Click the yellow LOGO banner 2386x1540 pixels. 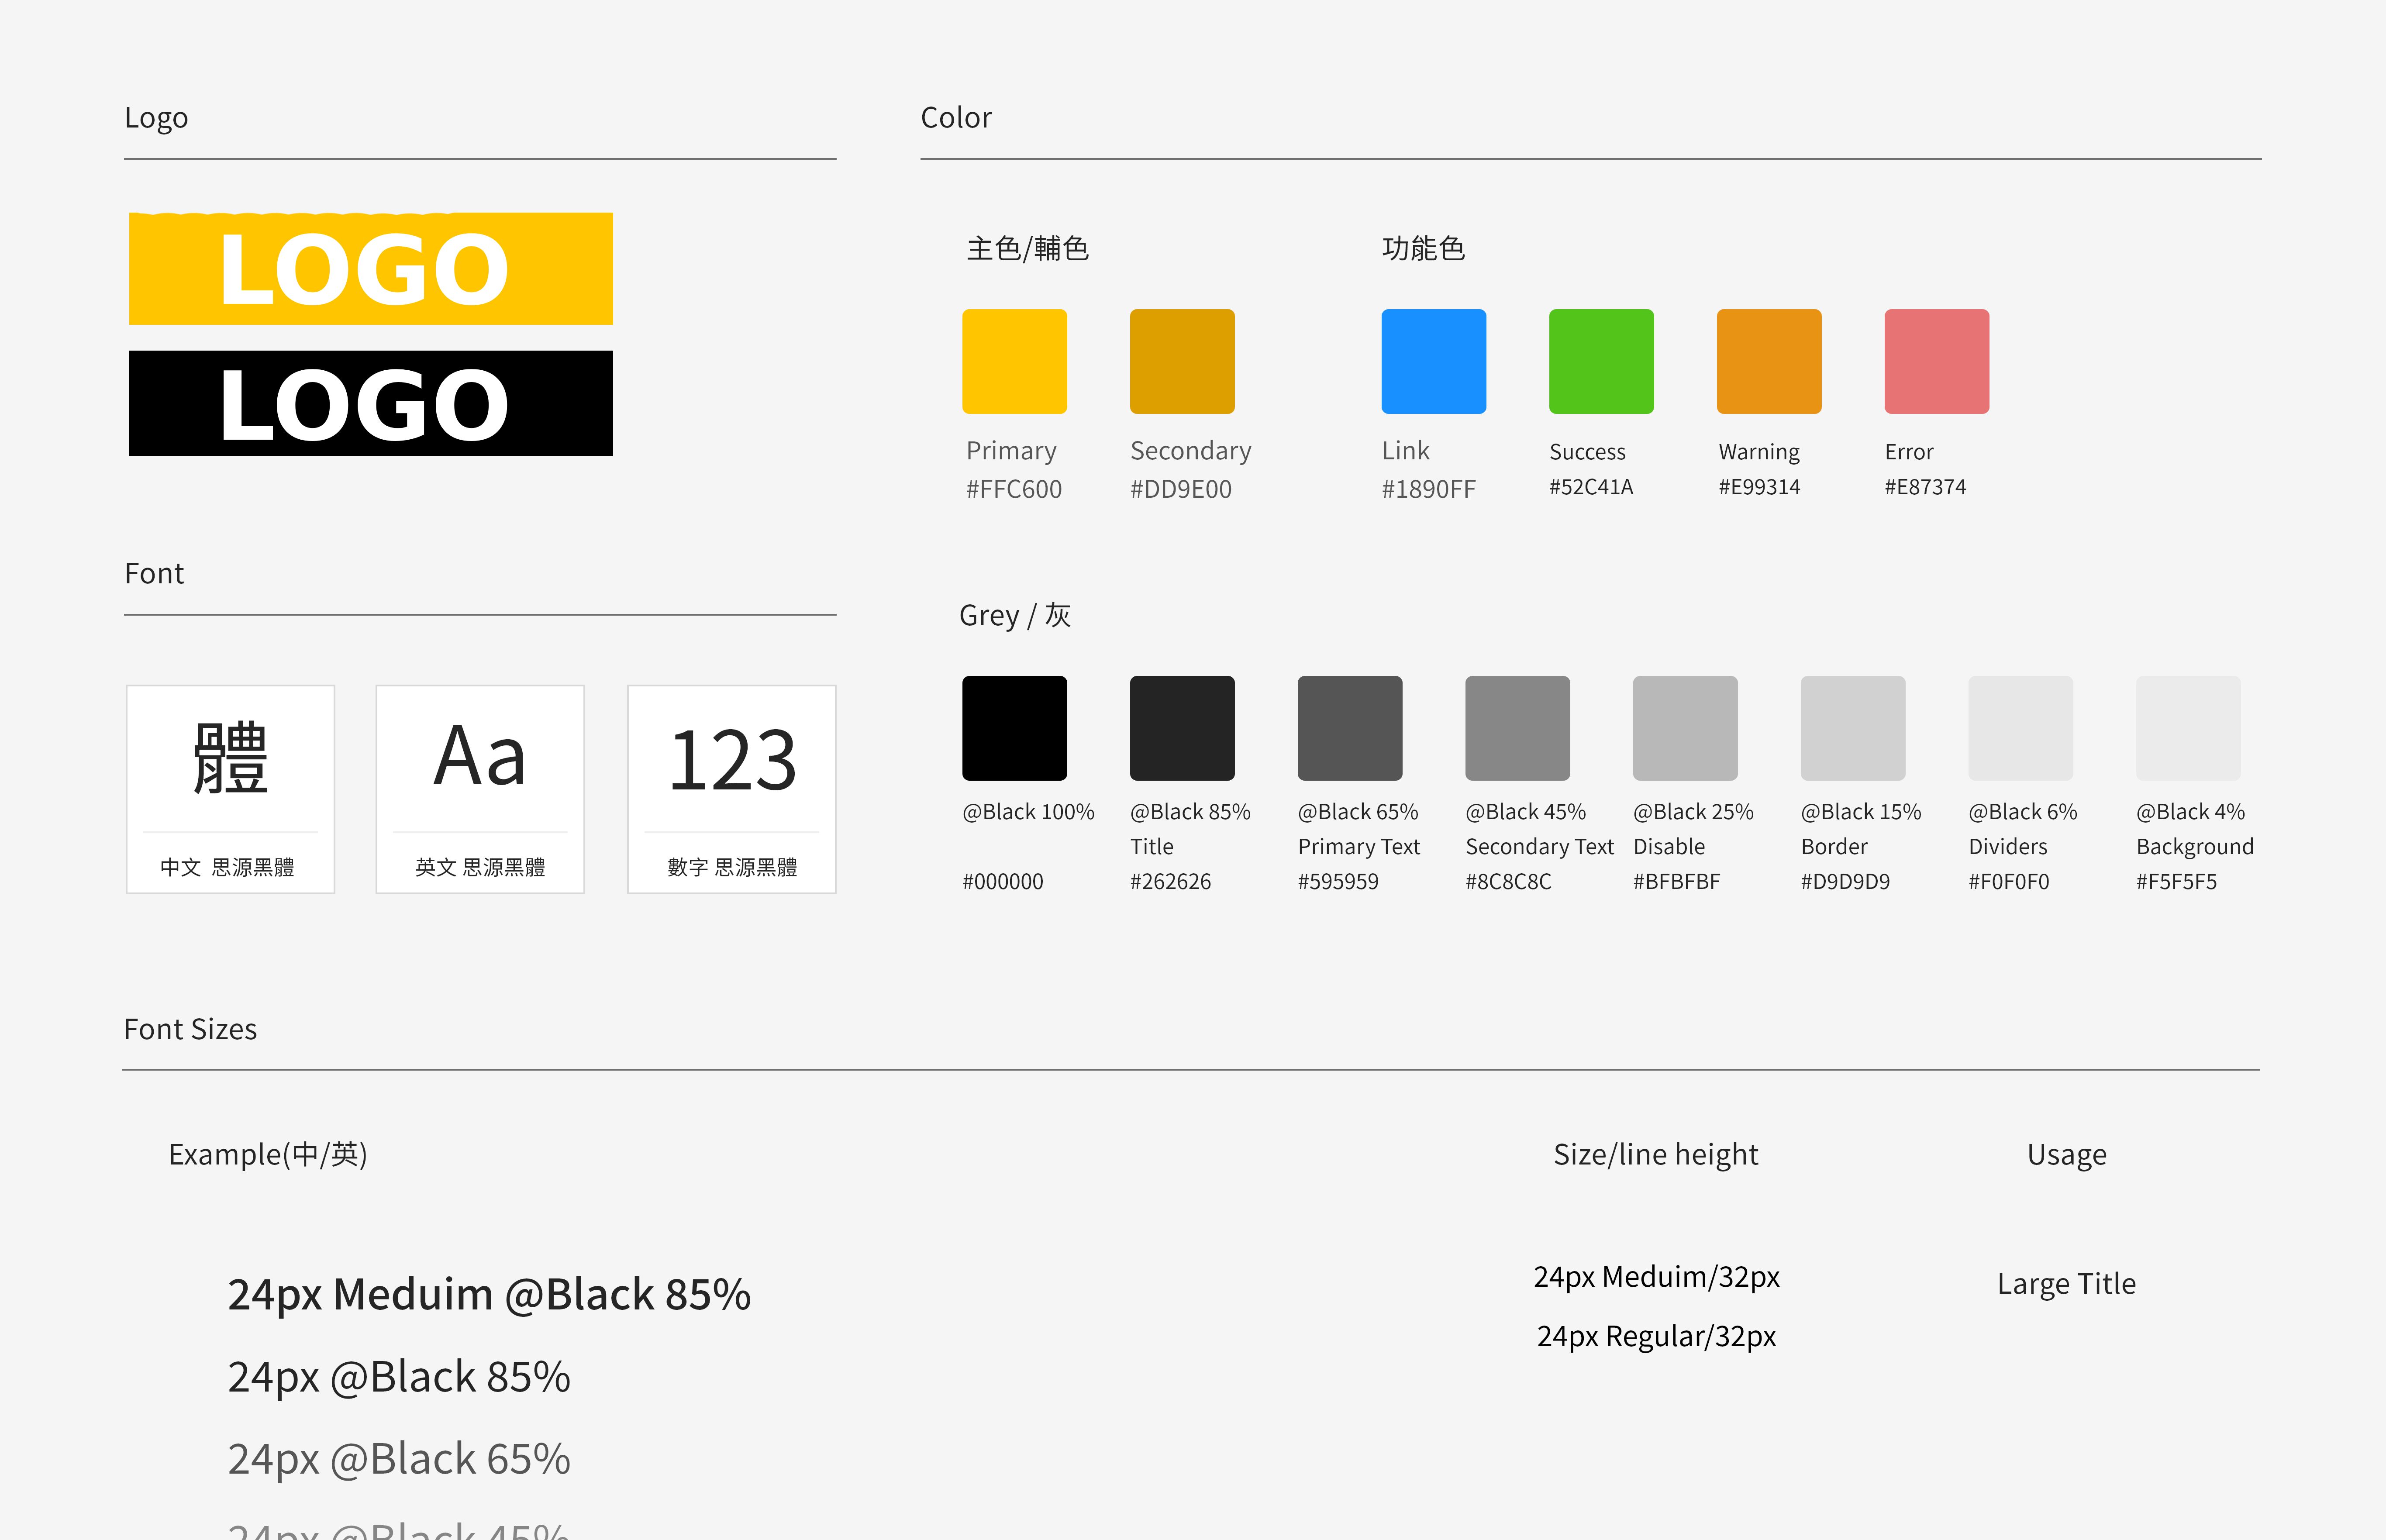371,268
